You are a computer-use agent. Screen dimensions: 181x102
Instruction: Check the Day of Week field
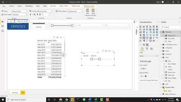pos(164,64)
